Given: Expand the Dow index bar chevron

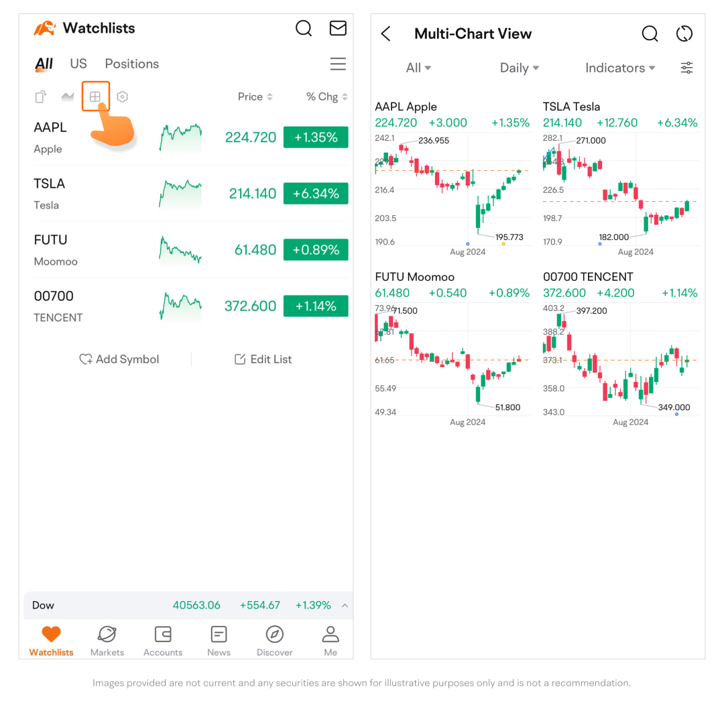Looking at the screenshot, I should tap(345, 605).
